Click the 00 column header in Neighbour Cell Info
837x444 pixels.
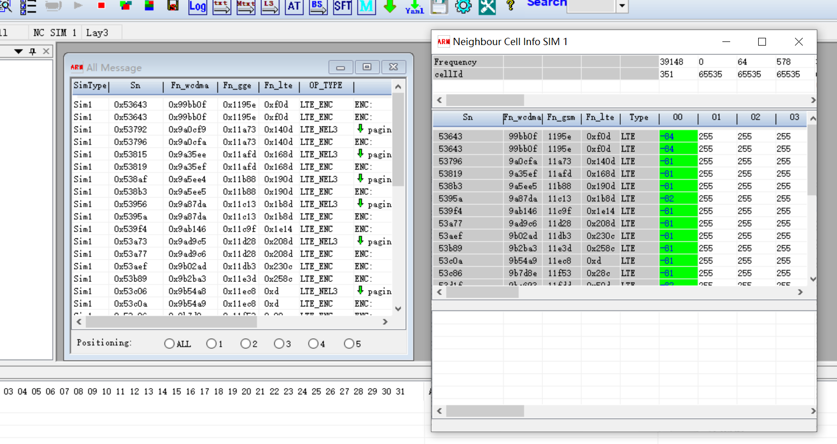[x=678, y=118]
